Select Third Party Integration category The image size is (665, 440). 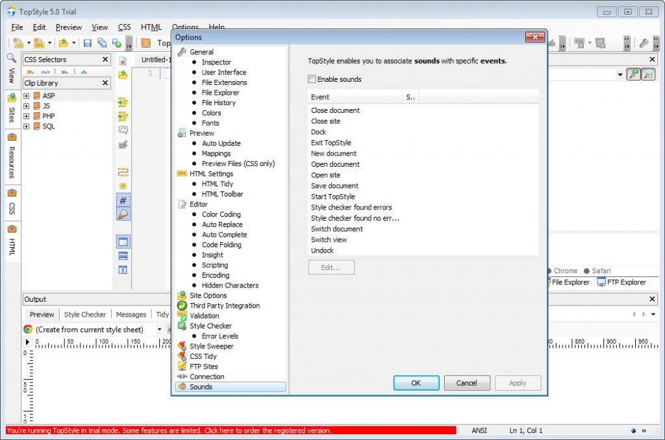coord(224,306)
